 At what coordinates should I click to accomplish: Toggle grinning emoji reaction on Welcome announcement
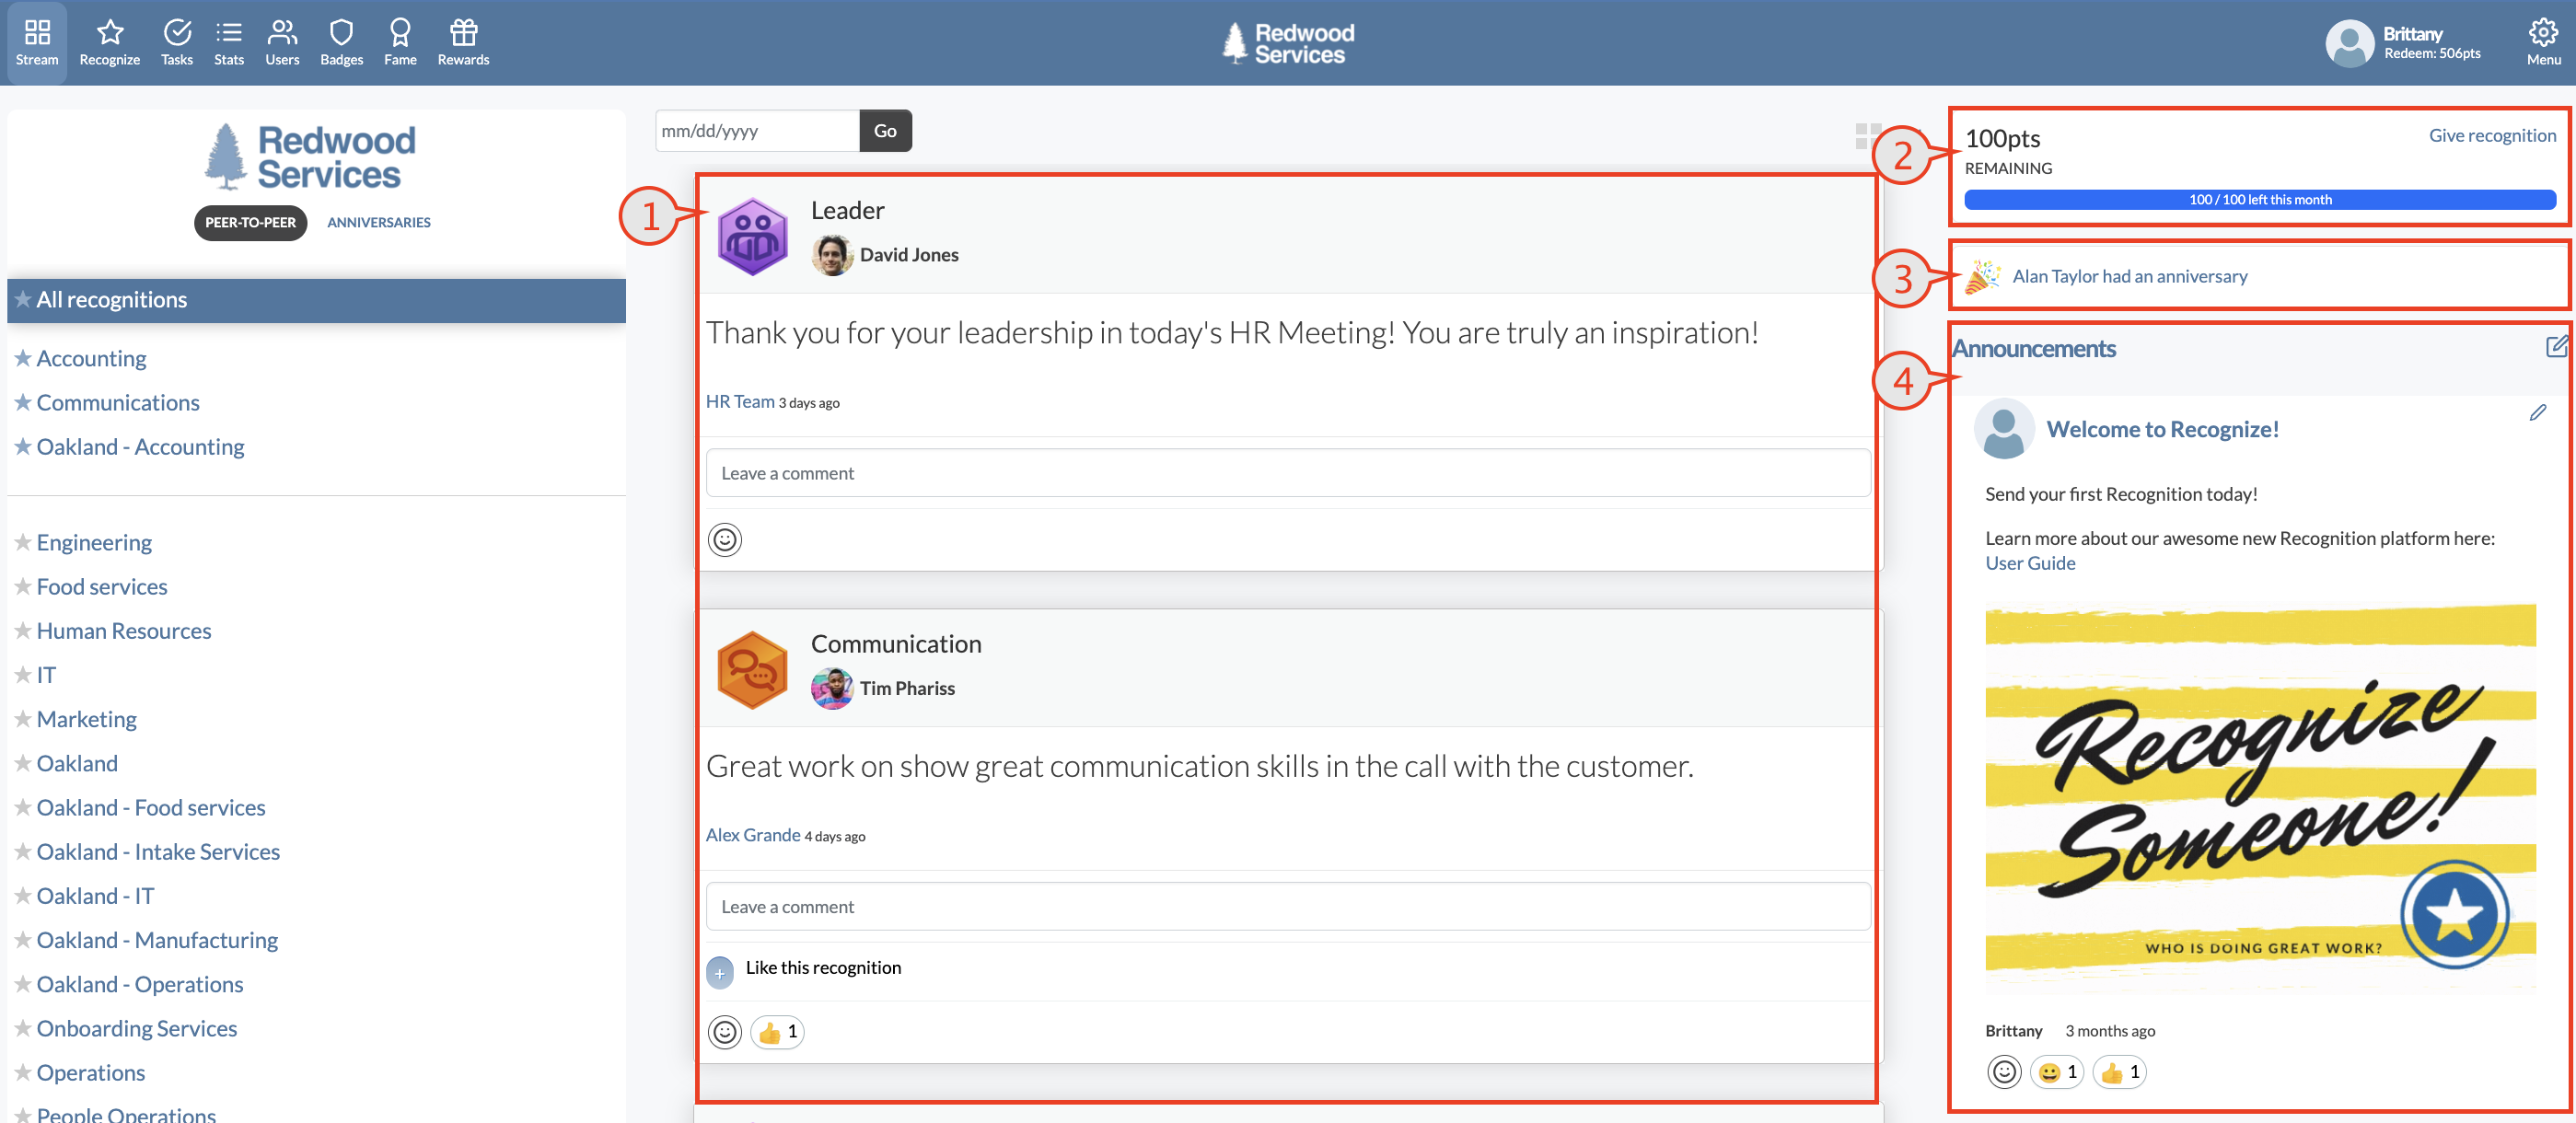(2056, 1072)
